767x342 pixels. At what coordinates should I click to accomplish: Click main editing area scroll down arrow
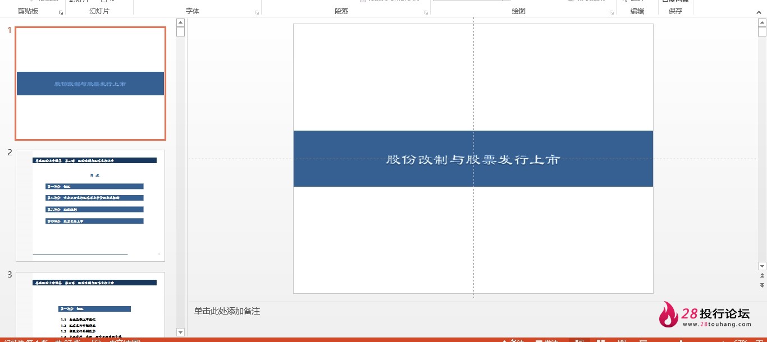point(762,266)
